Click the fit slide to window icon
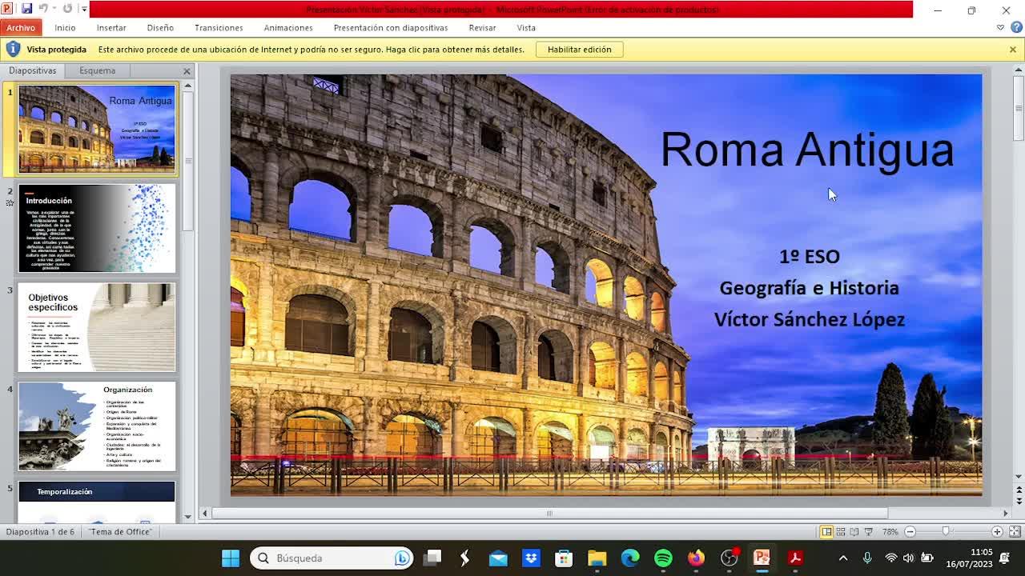The height and width of the screenshot is (576, 1025). [x=1014, y=532]
